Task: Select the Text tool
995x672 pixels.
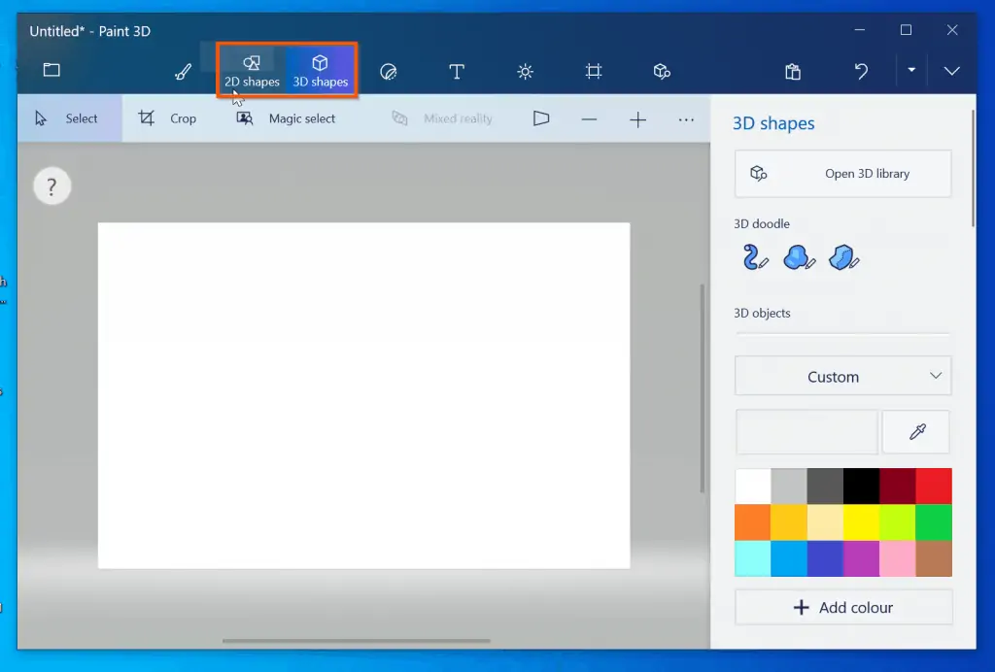Action: (457, 71)
